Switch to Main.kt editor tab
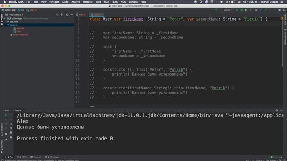The width and height of the screenshot is (287, 161). (x=82, y=15)
